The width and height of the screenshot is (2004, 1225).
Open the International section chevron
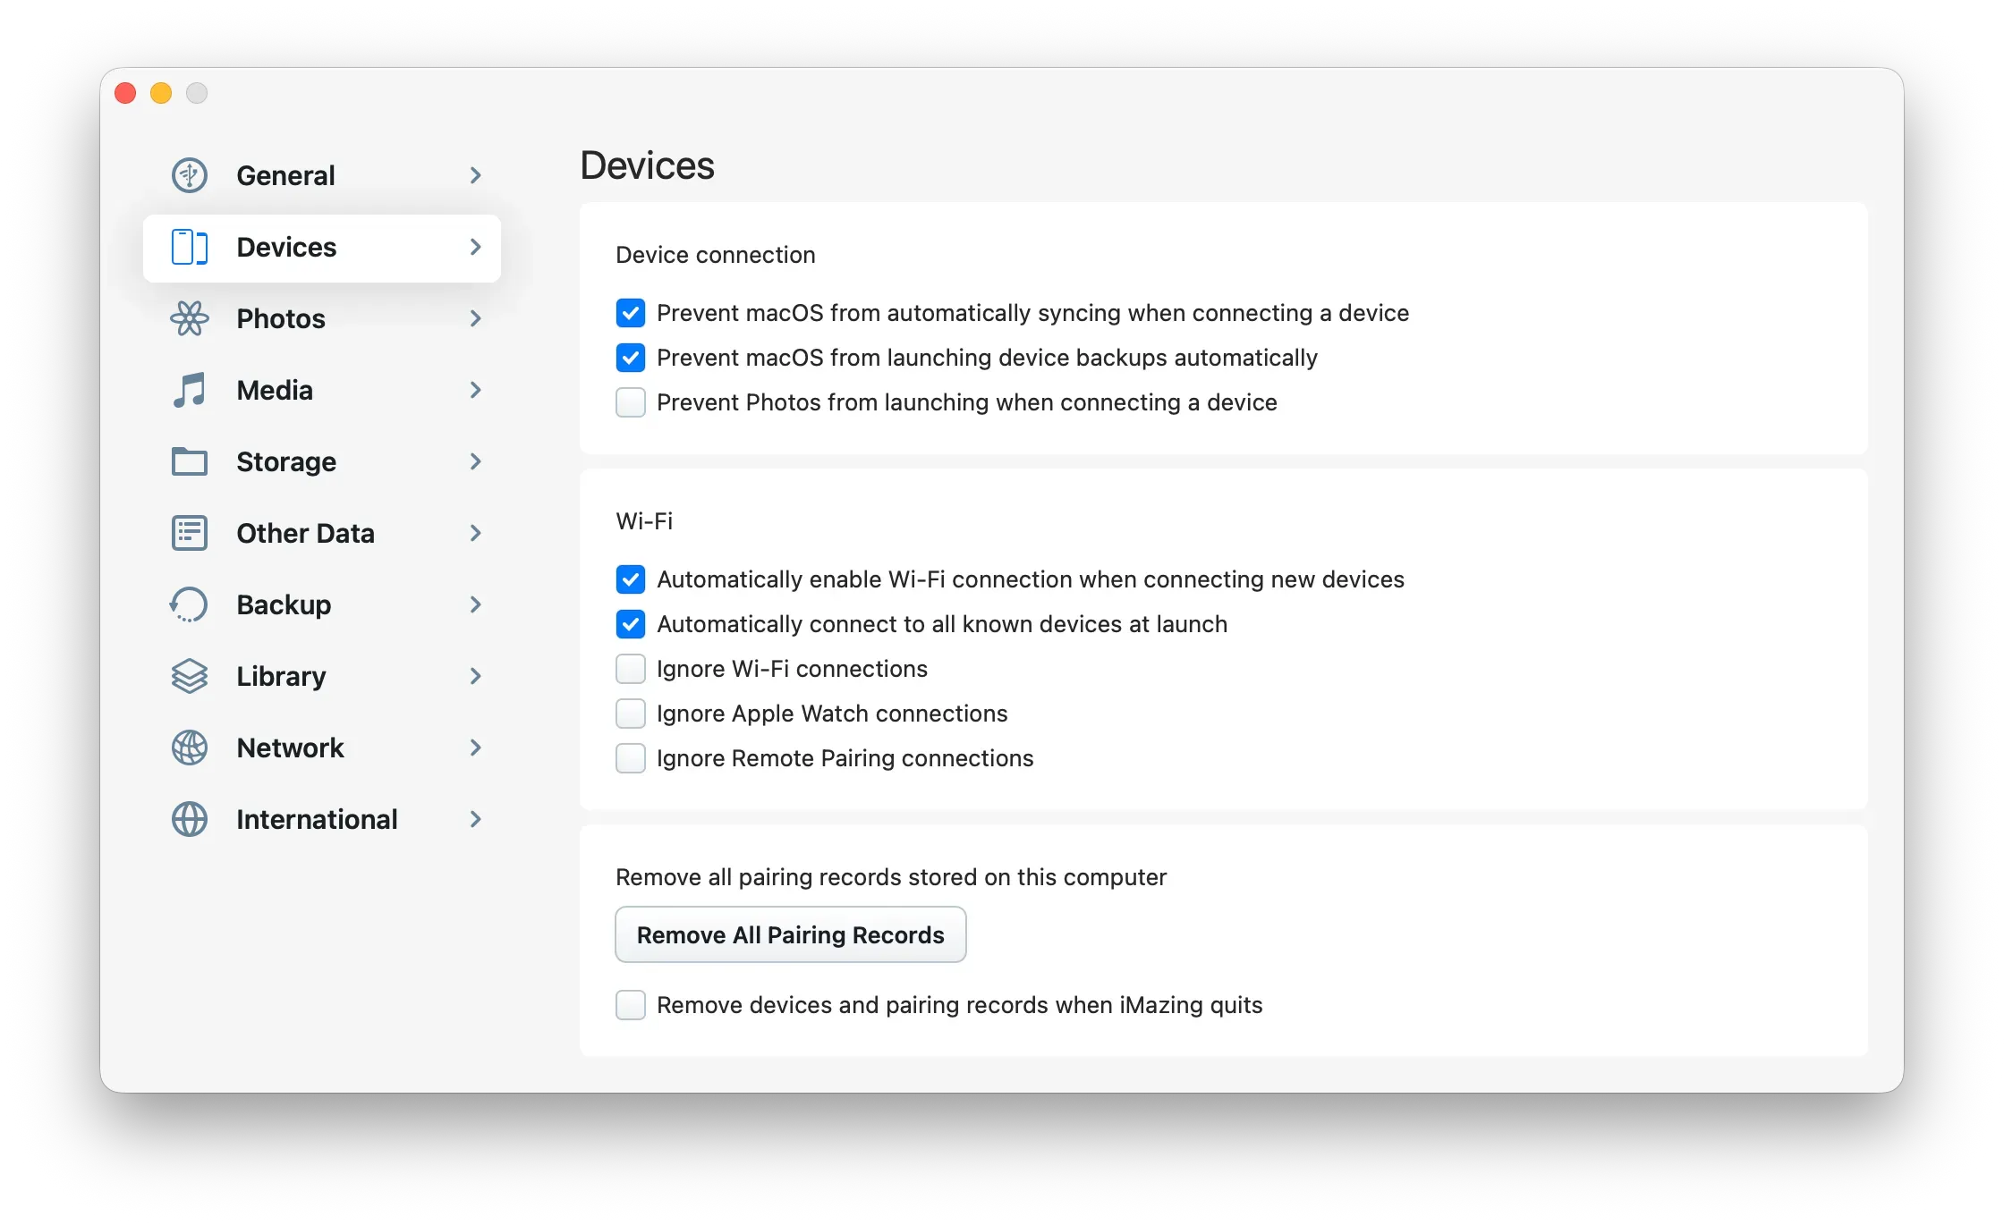pyautogui.click(x=475, y=819)
